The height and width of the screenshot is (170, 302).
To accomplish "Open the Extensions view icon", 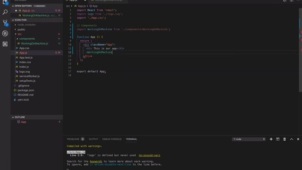I will point(5,44).
